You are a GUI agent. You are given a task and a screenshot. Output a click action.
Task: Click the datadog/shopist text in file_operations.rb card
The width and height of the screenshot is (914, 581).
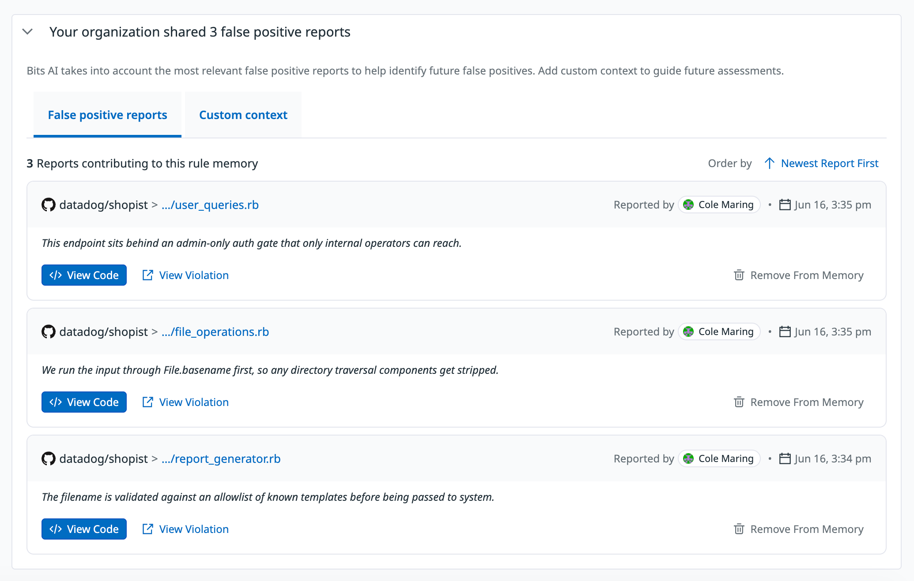pos(103,331)
